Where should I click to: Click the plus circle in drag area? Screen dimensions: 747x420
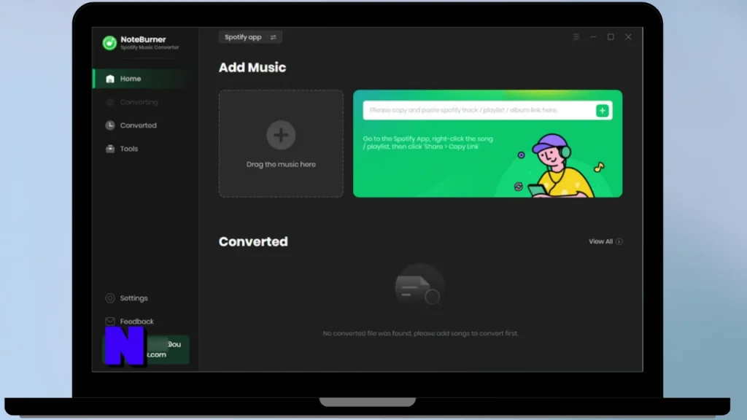point(281,135)
